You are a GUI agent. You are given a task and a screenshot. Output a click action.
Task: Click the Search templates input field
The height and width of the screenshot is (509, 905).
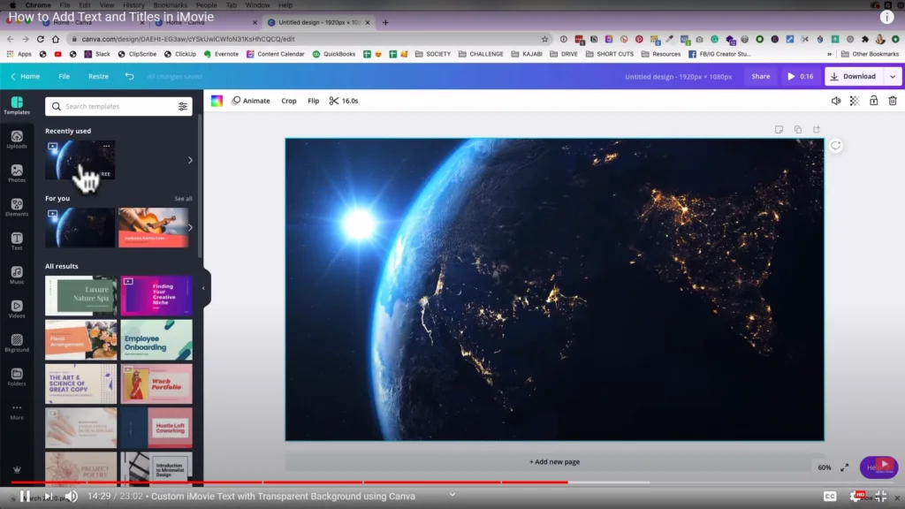[x=118, y=106]
